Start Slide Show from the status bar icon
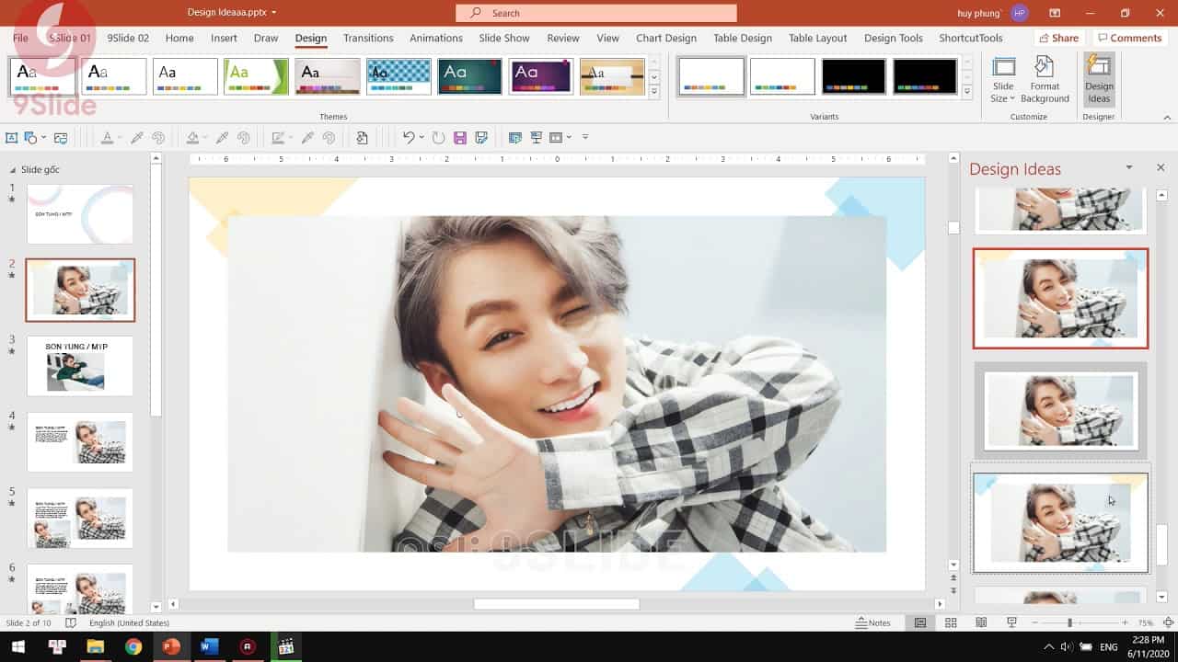This screenshot has height=662, width=1178. pyautogui.click(x=1012, y=622)
